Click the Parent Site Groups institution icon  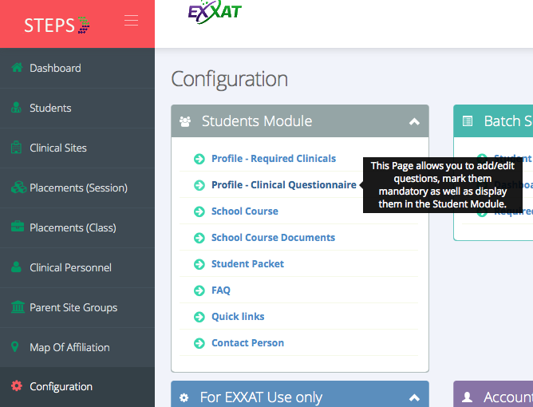pos(17,307)
